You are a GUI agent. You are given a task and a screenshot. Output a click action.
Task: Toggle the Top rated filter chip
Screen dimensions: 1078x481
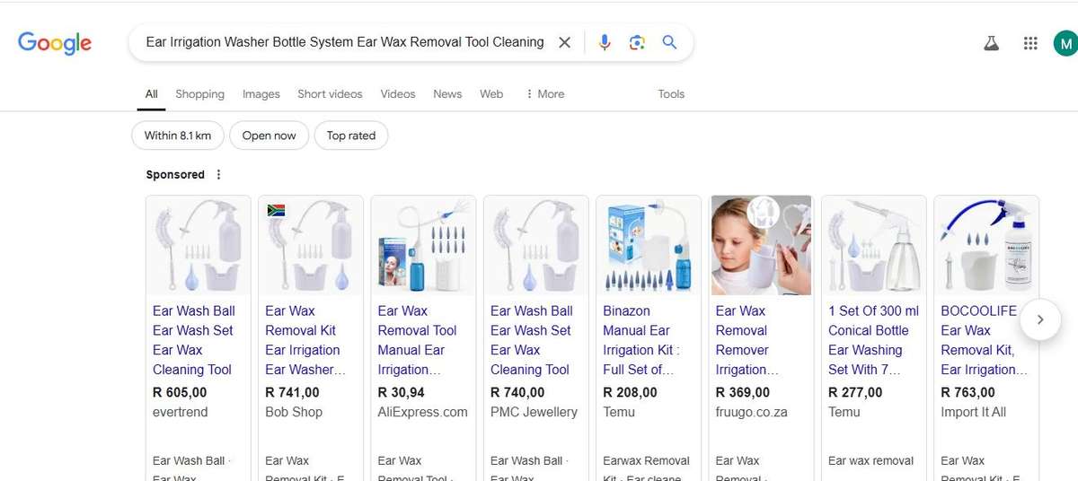pos(350,136)
